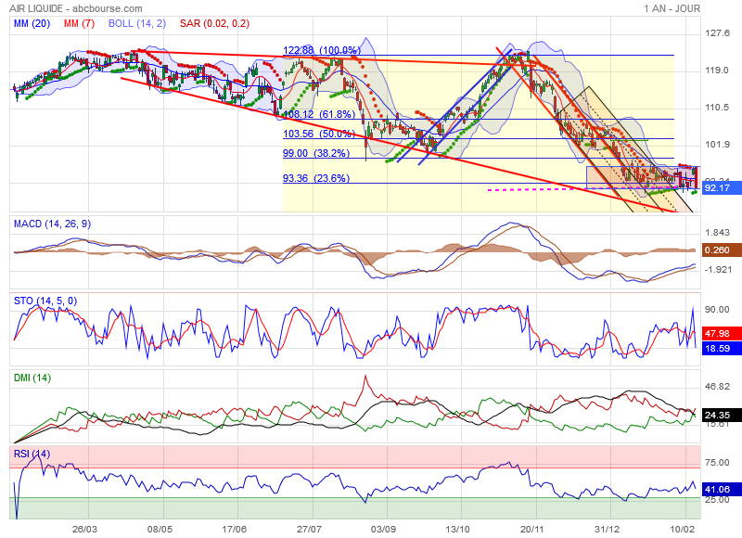Click the -1.921 MACD axis value

pos(718,269)
